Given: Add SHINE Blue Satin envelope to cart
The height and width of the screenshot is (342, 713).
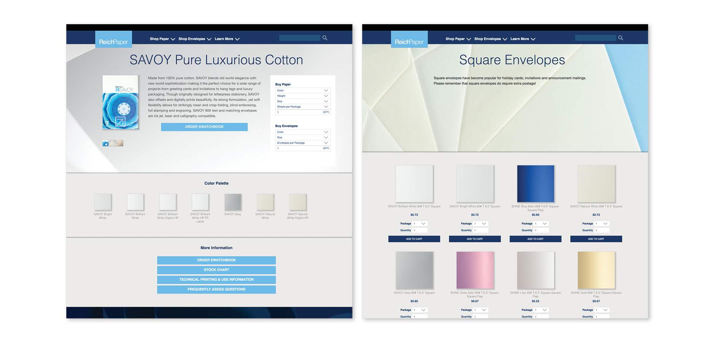Looking at the screenshot, I should tap(535, 239).
